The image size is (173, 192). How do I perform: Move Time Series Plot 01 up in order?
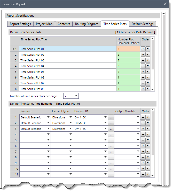tap(143, 49)
